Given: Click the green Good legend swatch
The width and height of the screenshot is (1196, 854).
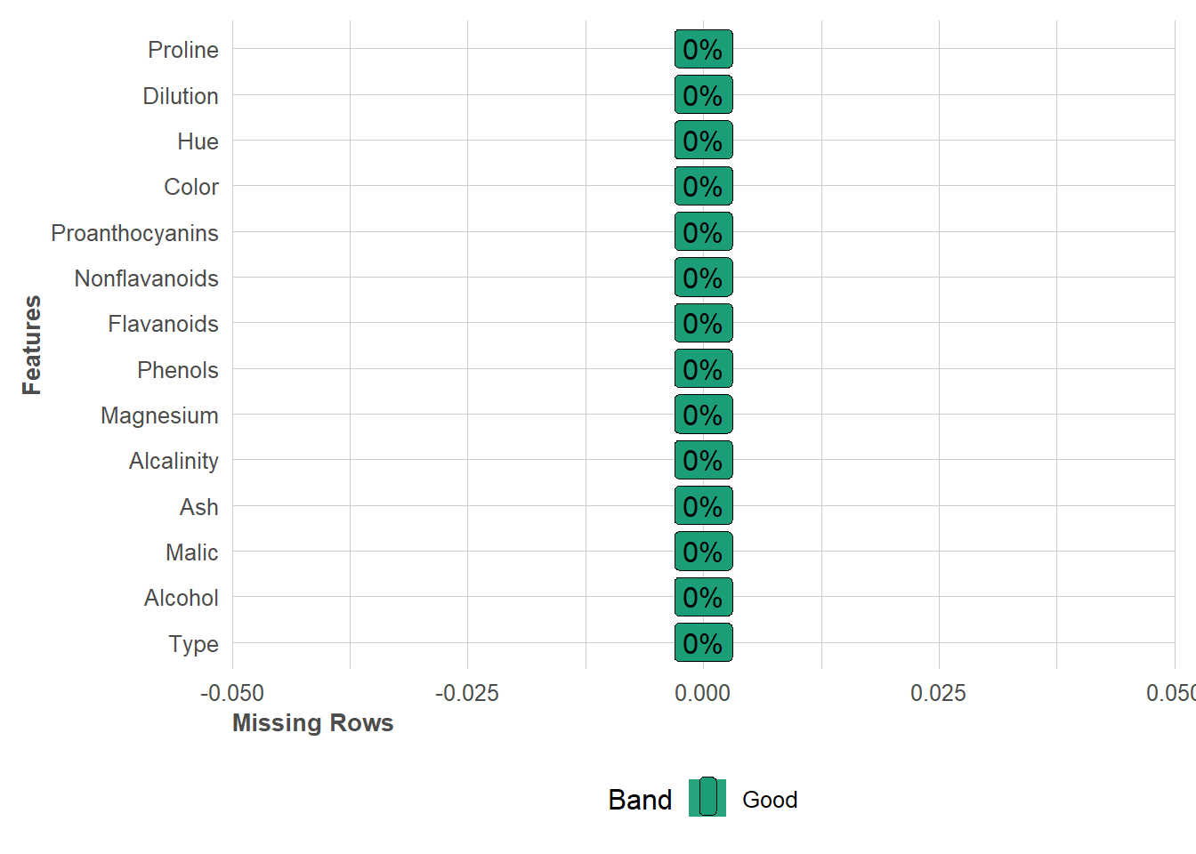Looking at the screenshot, I should pyautogui.click(x=707, y=798).
